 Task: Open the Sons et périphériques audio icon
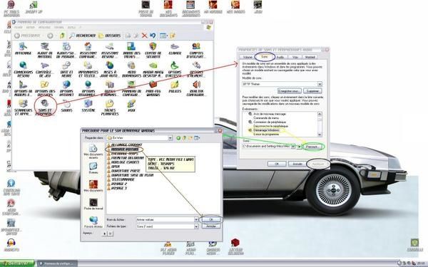(x=45, y=106)
